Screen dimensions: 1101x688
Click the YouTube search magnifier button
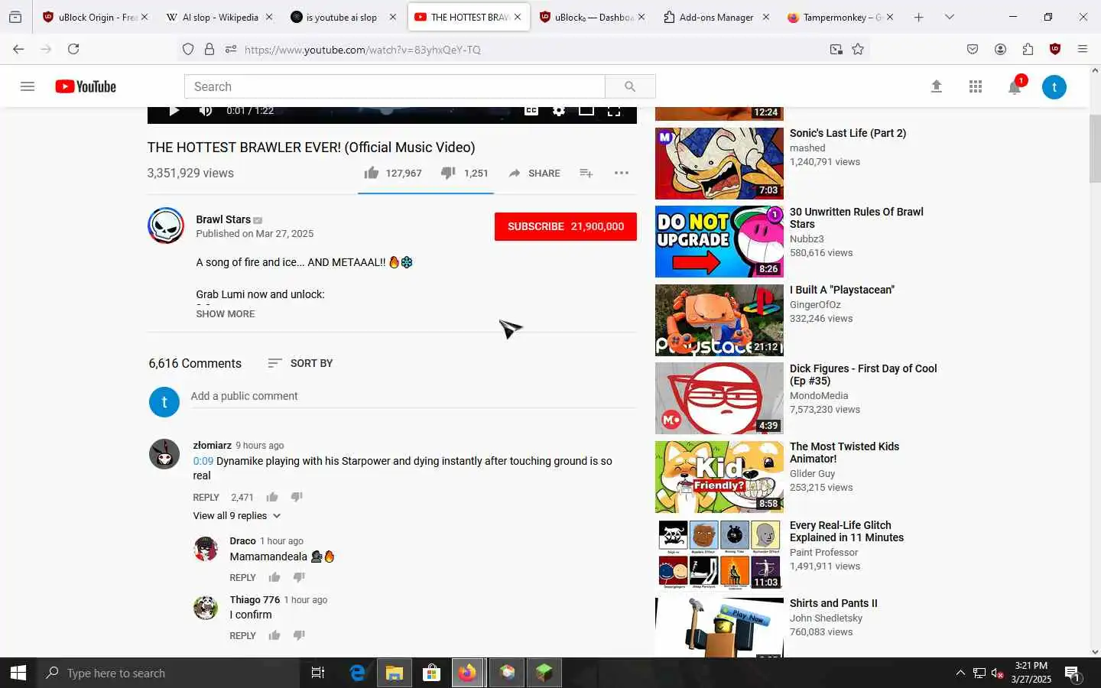coord(630,86)
